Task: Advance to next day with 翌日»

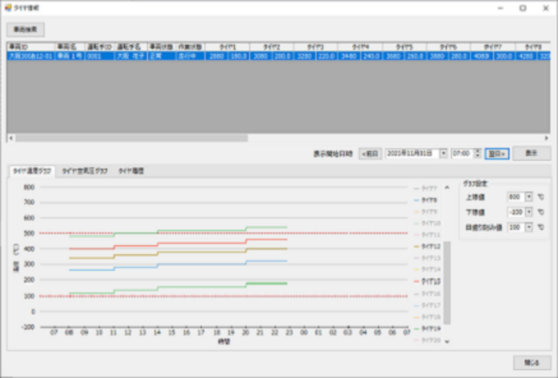Action: pyautogui.click(x=497, y=154)
